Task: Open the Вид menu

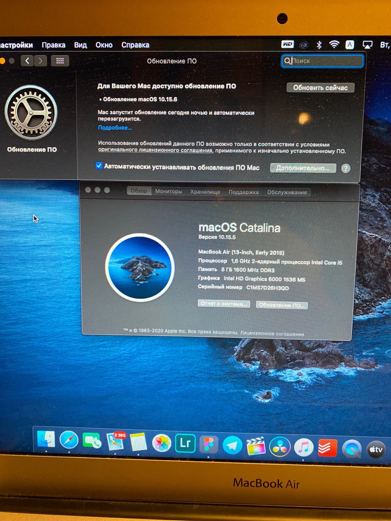Action: click(x=80, y=45)
